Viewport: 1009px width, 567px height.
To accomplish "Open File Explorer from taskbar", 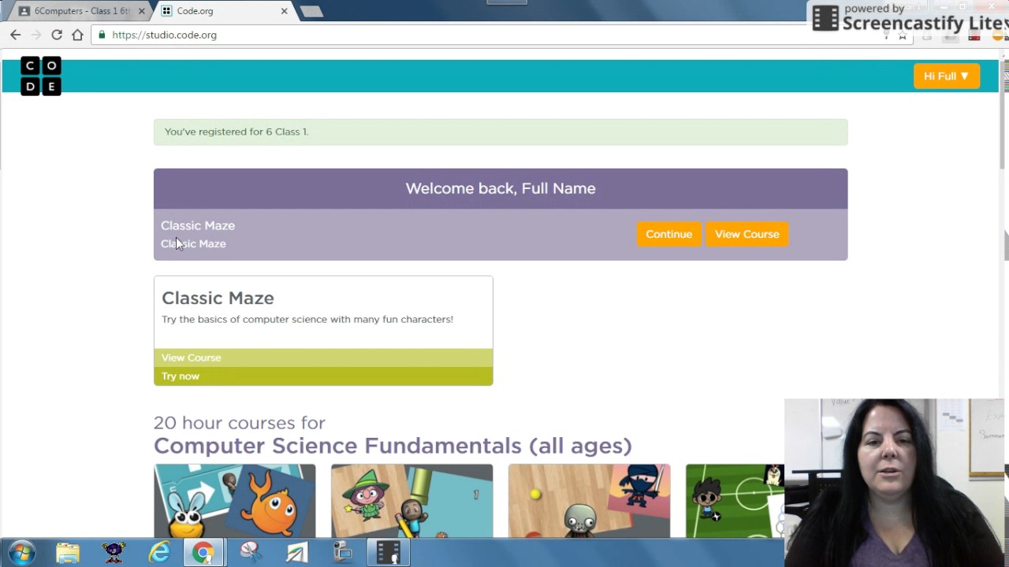I will pyautogui.click(x=68, y=553).
